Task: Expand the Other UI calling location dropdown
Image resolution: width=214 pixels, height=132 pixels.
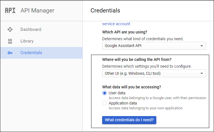Action: pyautogui.click(x=154, y=73)
